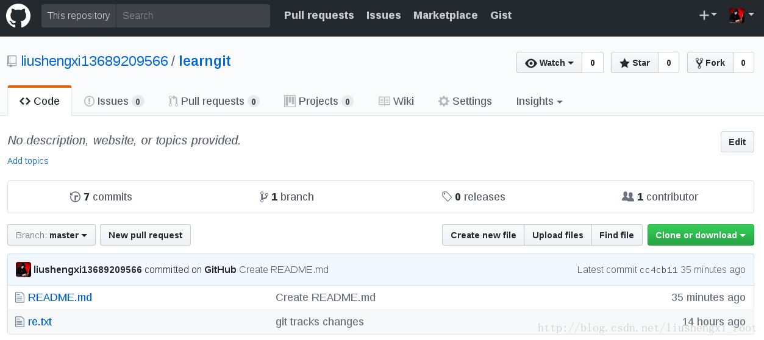Click the branch icon in stats bar
The height and width of the screenshot is (340, 764).
click(x=263, y=197)
